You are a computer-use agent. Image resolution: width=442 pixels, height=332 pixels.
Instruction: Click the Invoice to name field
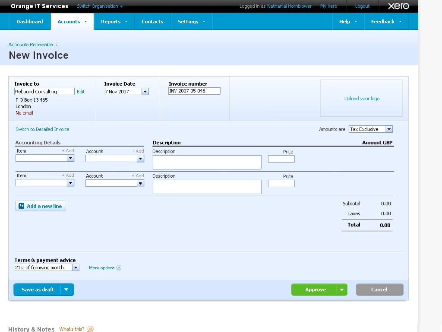click(44, 92)
